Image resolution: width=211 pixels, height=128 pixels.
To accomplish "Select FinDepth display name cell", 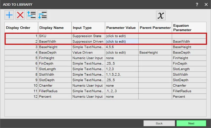I will point(55,63).
